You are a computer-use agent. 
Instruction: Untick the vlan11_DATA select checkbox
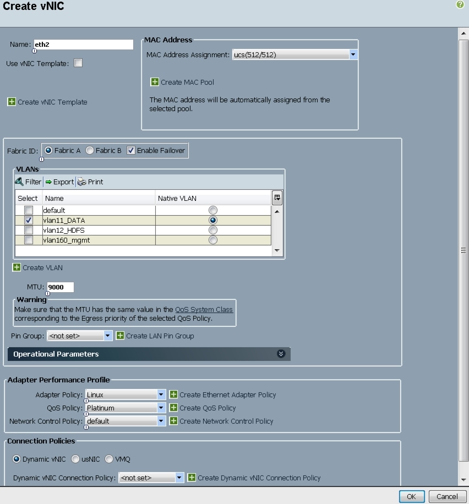point(29,220)
